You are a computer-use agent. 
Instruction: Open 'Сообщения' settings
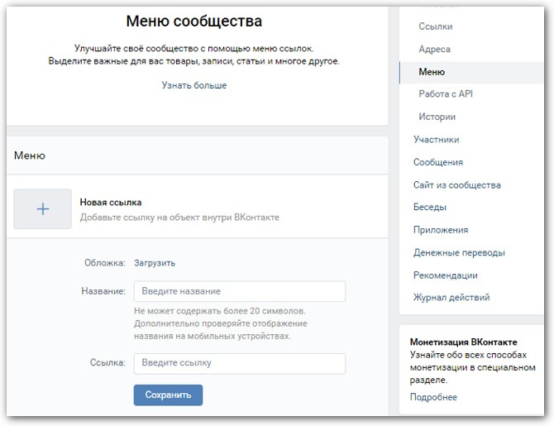point(438,162)
